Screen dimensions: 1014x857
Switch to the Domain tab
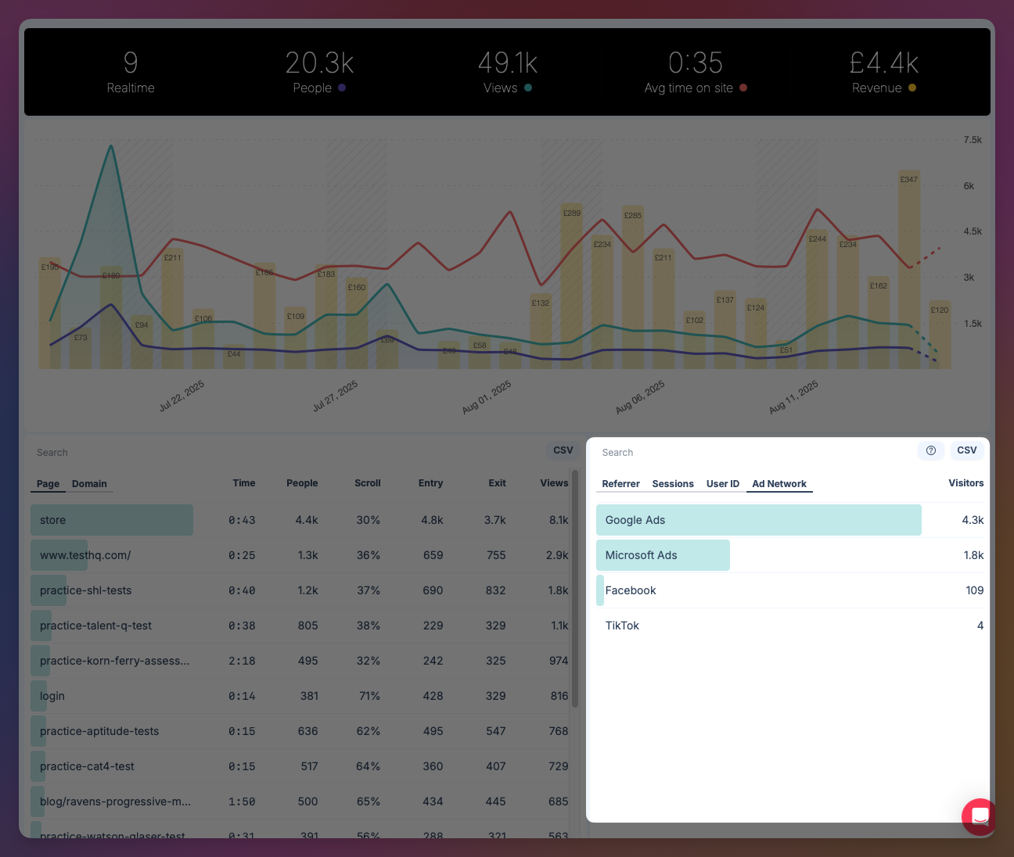89,483
